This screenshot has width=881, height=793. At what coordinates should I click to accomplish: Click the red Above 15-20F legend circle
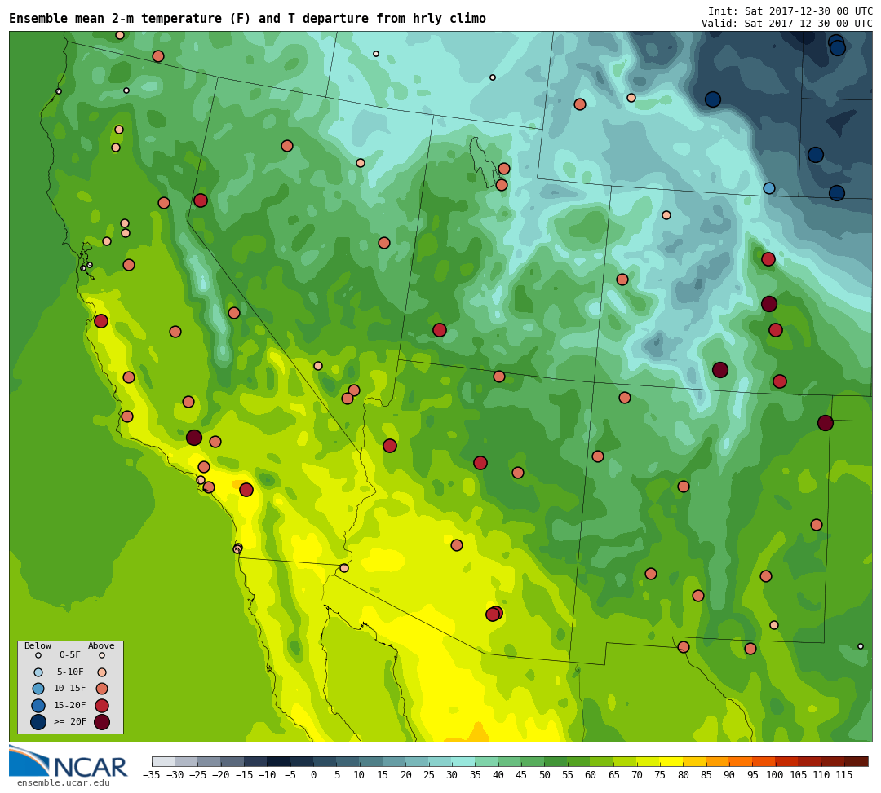(102, 706)
